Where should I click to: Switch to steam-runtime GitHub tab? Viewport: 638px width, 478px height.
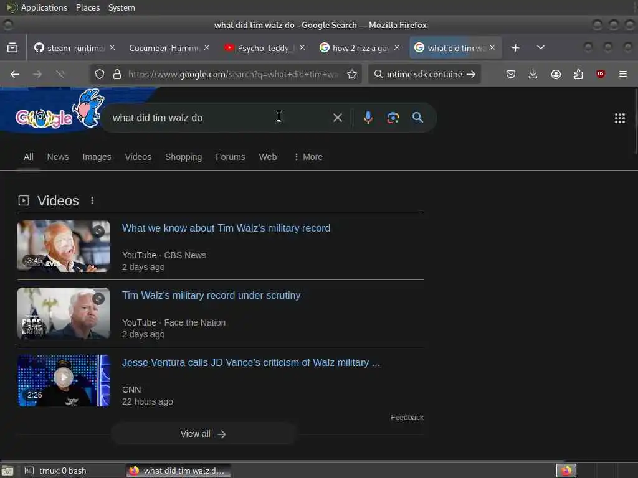pyautogui.click(x=75, y=47)
